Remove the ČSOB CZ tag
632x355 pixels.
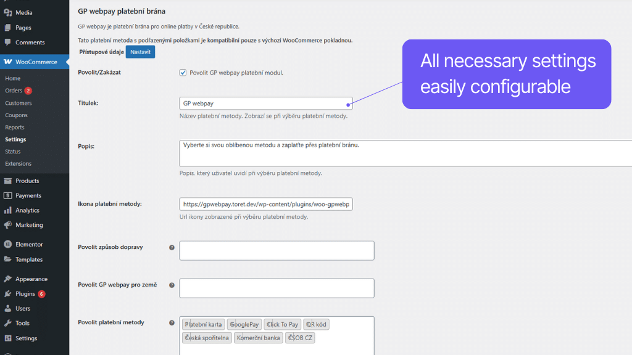pyautogui.click(x=290, y=338)
